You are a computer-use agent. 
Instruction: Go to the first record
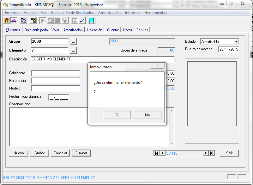(156, 153)
